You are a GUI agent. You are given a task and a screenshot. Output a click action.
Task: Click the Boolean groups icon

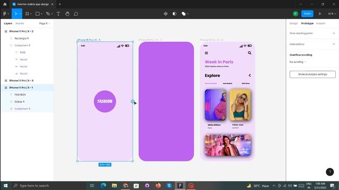coord(183,14)
